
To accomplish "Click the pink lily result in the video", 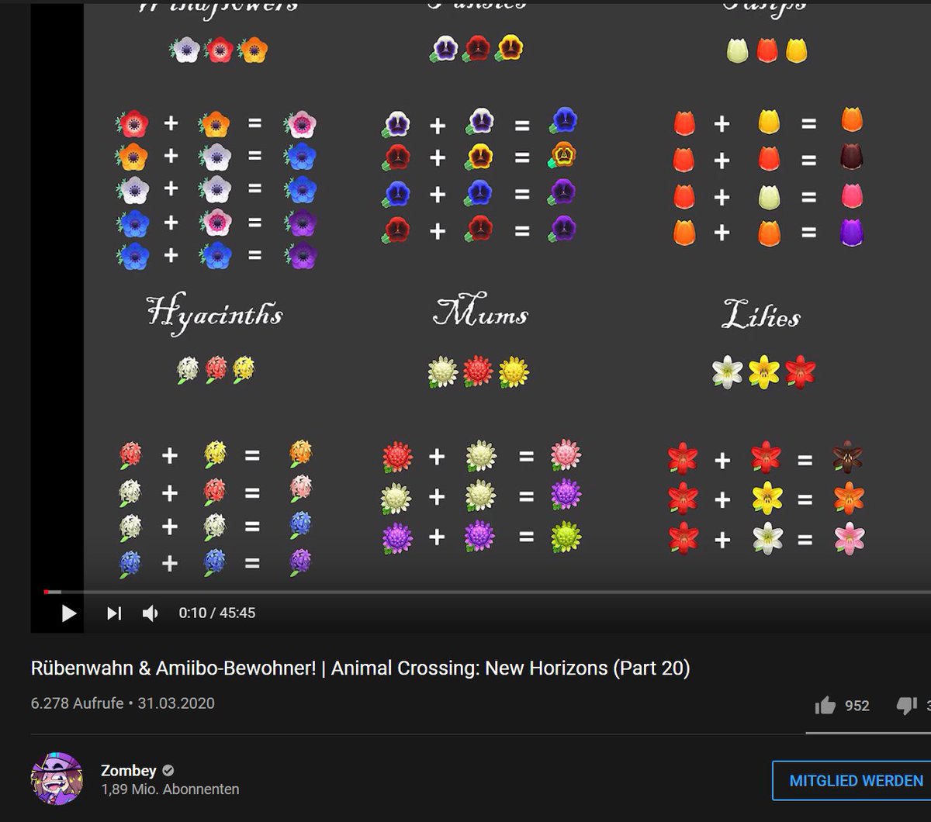I will click(x=849, y=537).
